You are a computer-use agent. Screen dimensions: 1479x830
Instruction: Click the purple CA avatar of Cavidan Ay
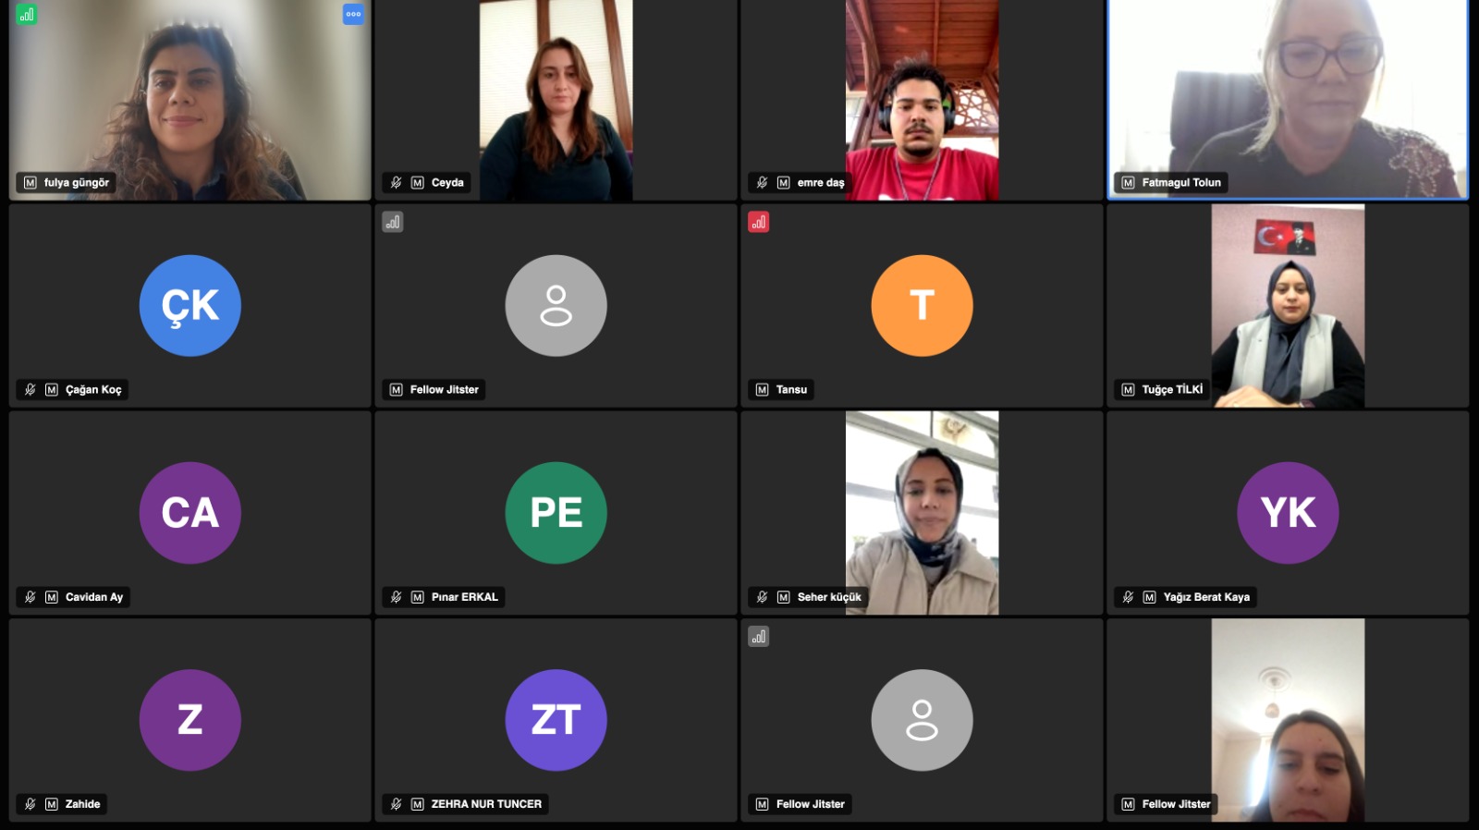(190, 513)
